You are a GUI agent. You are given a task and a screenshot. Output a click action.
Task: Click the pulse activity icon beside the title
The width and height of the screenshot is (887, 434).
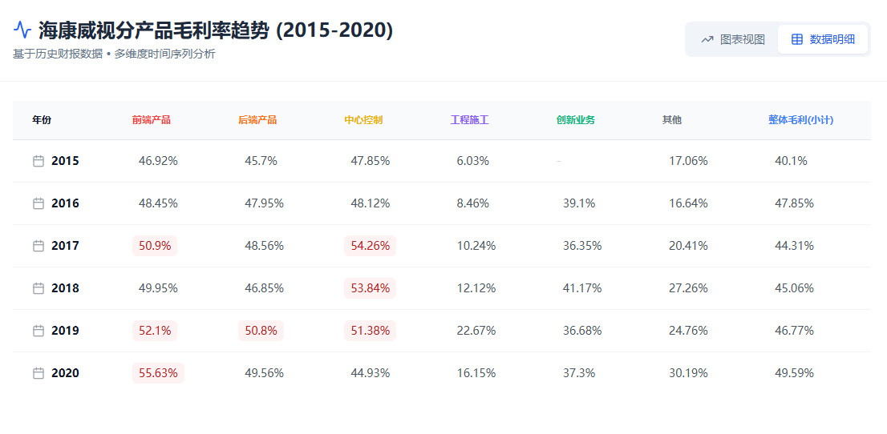click(22, 30)
